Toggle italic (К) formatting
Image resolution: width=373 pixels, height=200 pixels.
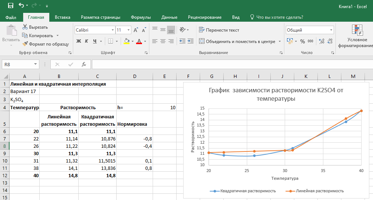pos(87,41)
